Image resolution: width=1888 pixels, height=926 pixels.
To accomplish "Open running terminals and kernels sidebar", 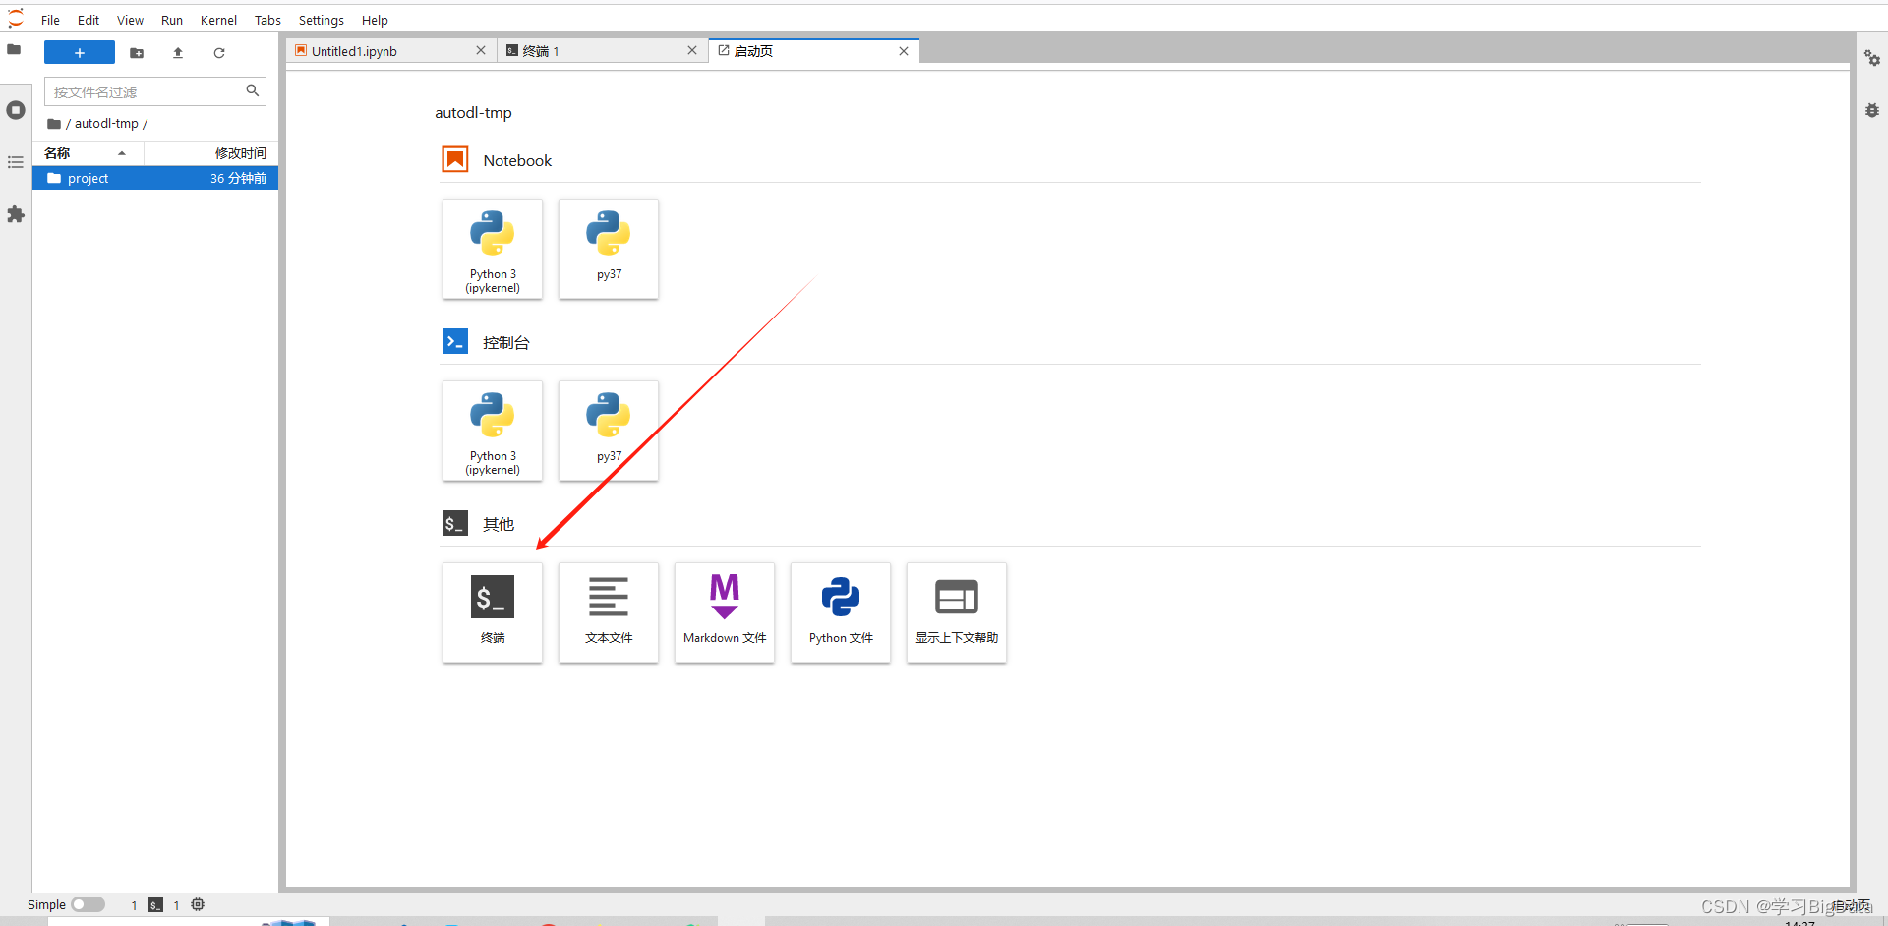I will coord(15,110).
